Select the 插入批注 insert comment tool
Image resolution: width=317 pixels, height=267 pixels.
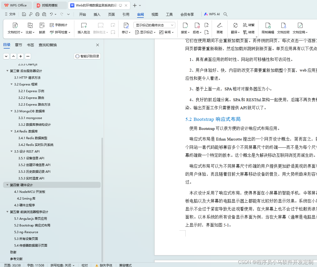click(x=84, y=28)
